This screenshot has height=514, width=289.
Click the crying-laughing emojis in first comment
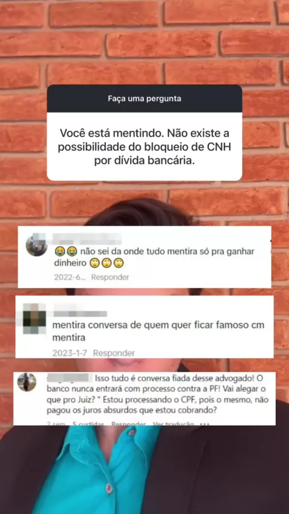click(x=66, y=252)
